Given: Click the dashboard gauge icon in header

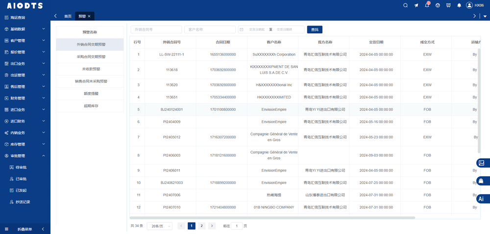Looking at the screenshot, I should point(438,5).
